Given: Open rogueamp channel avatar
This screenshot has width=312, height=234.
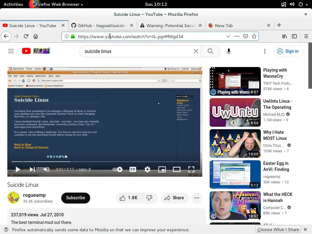Looking at the screenshot, I should [x=13, y=197].
